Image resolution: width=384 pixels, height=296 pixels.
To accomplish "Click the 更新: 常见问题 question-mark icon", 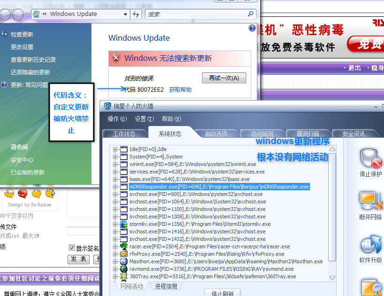I will [x=4, y=85].
